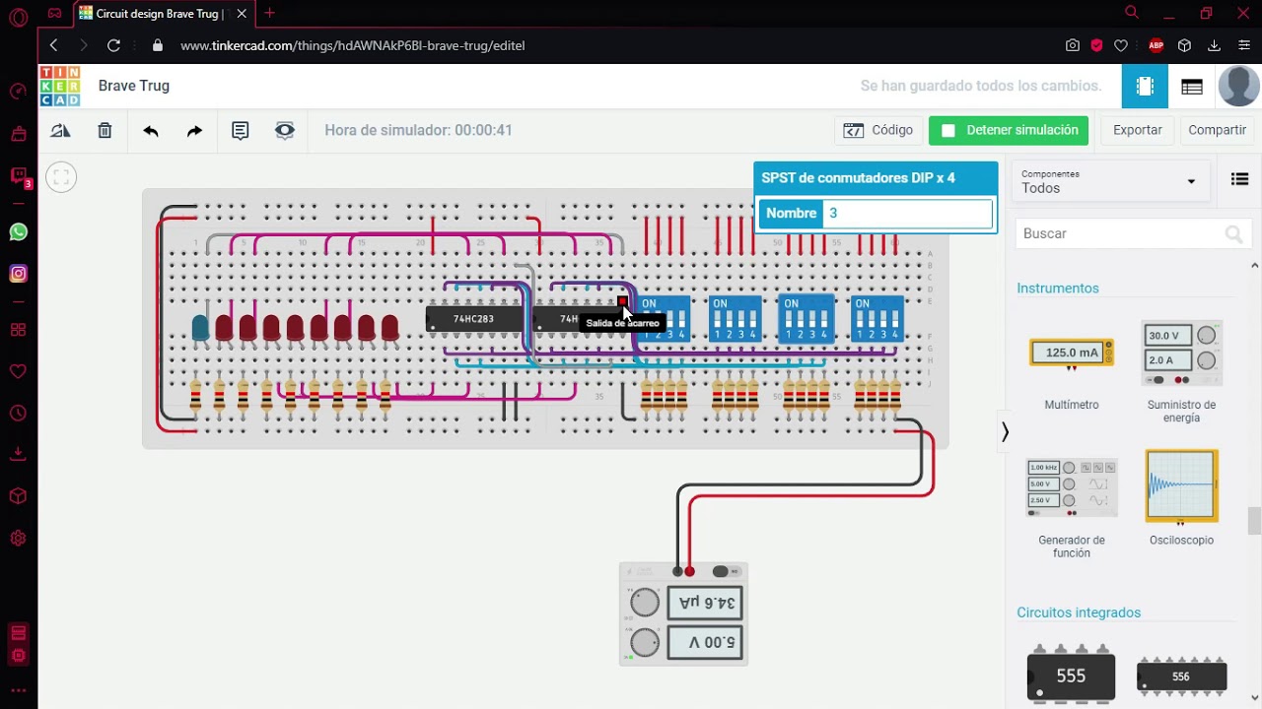Add page to bookmarks heart in address bar
The image size is (1262, 709).
point(1121,45)
